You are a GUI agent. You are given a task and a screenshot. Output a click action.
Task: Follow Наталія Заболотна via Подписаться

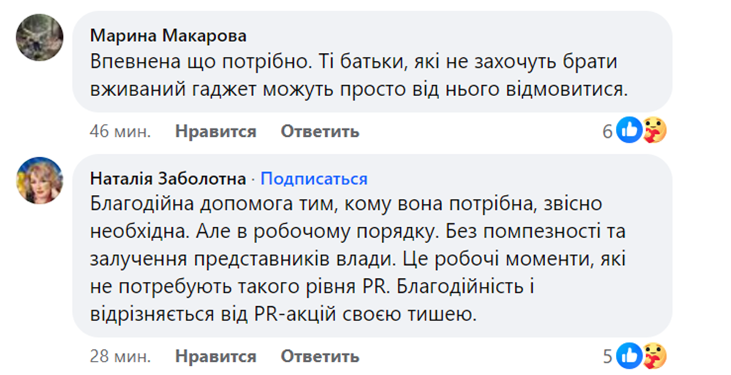tap(314, 179)
